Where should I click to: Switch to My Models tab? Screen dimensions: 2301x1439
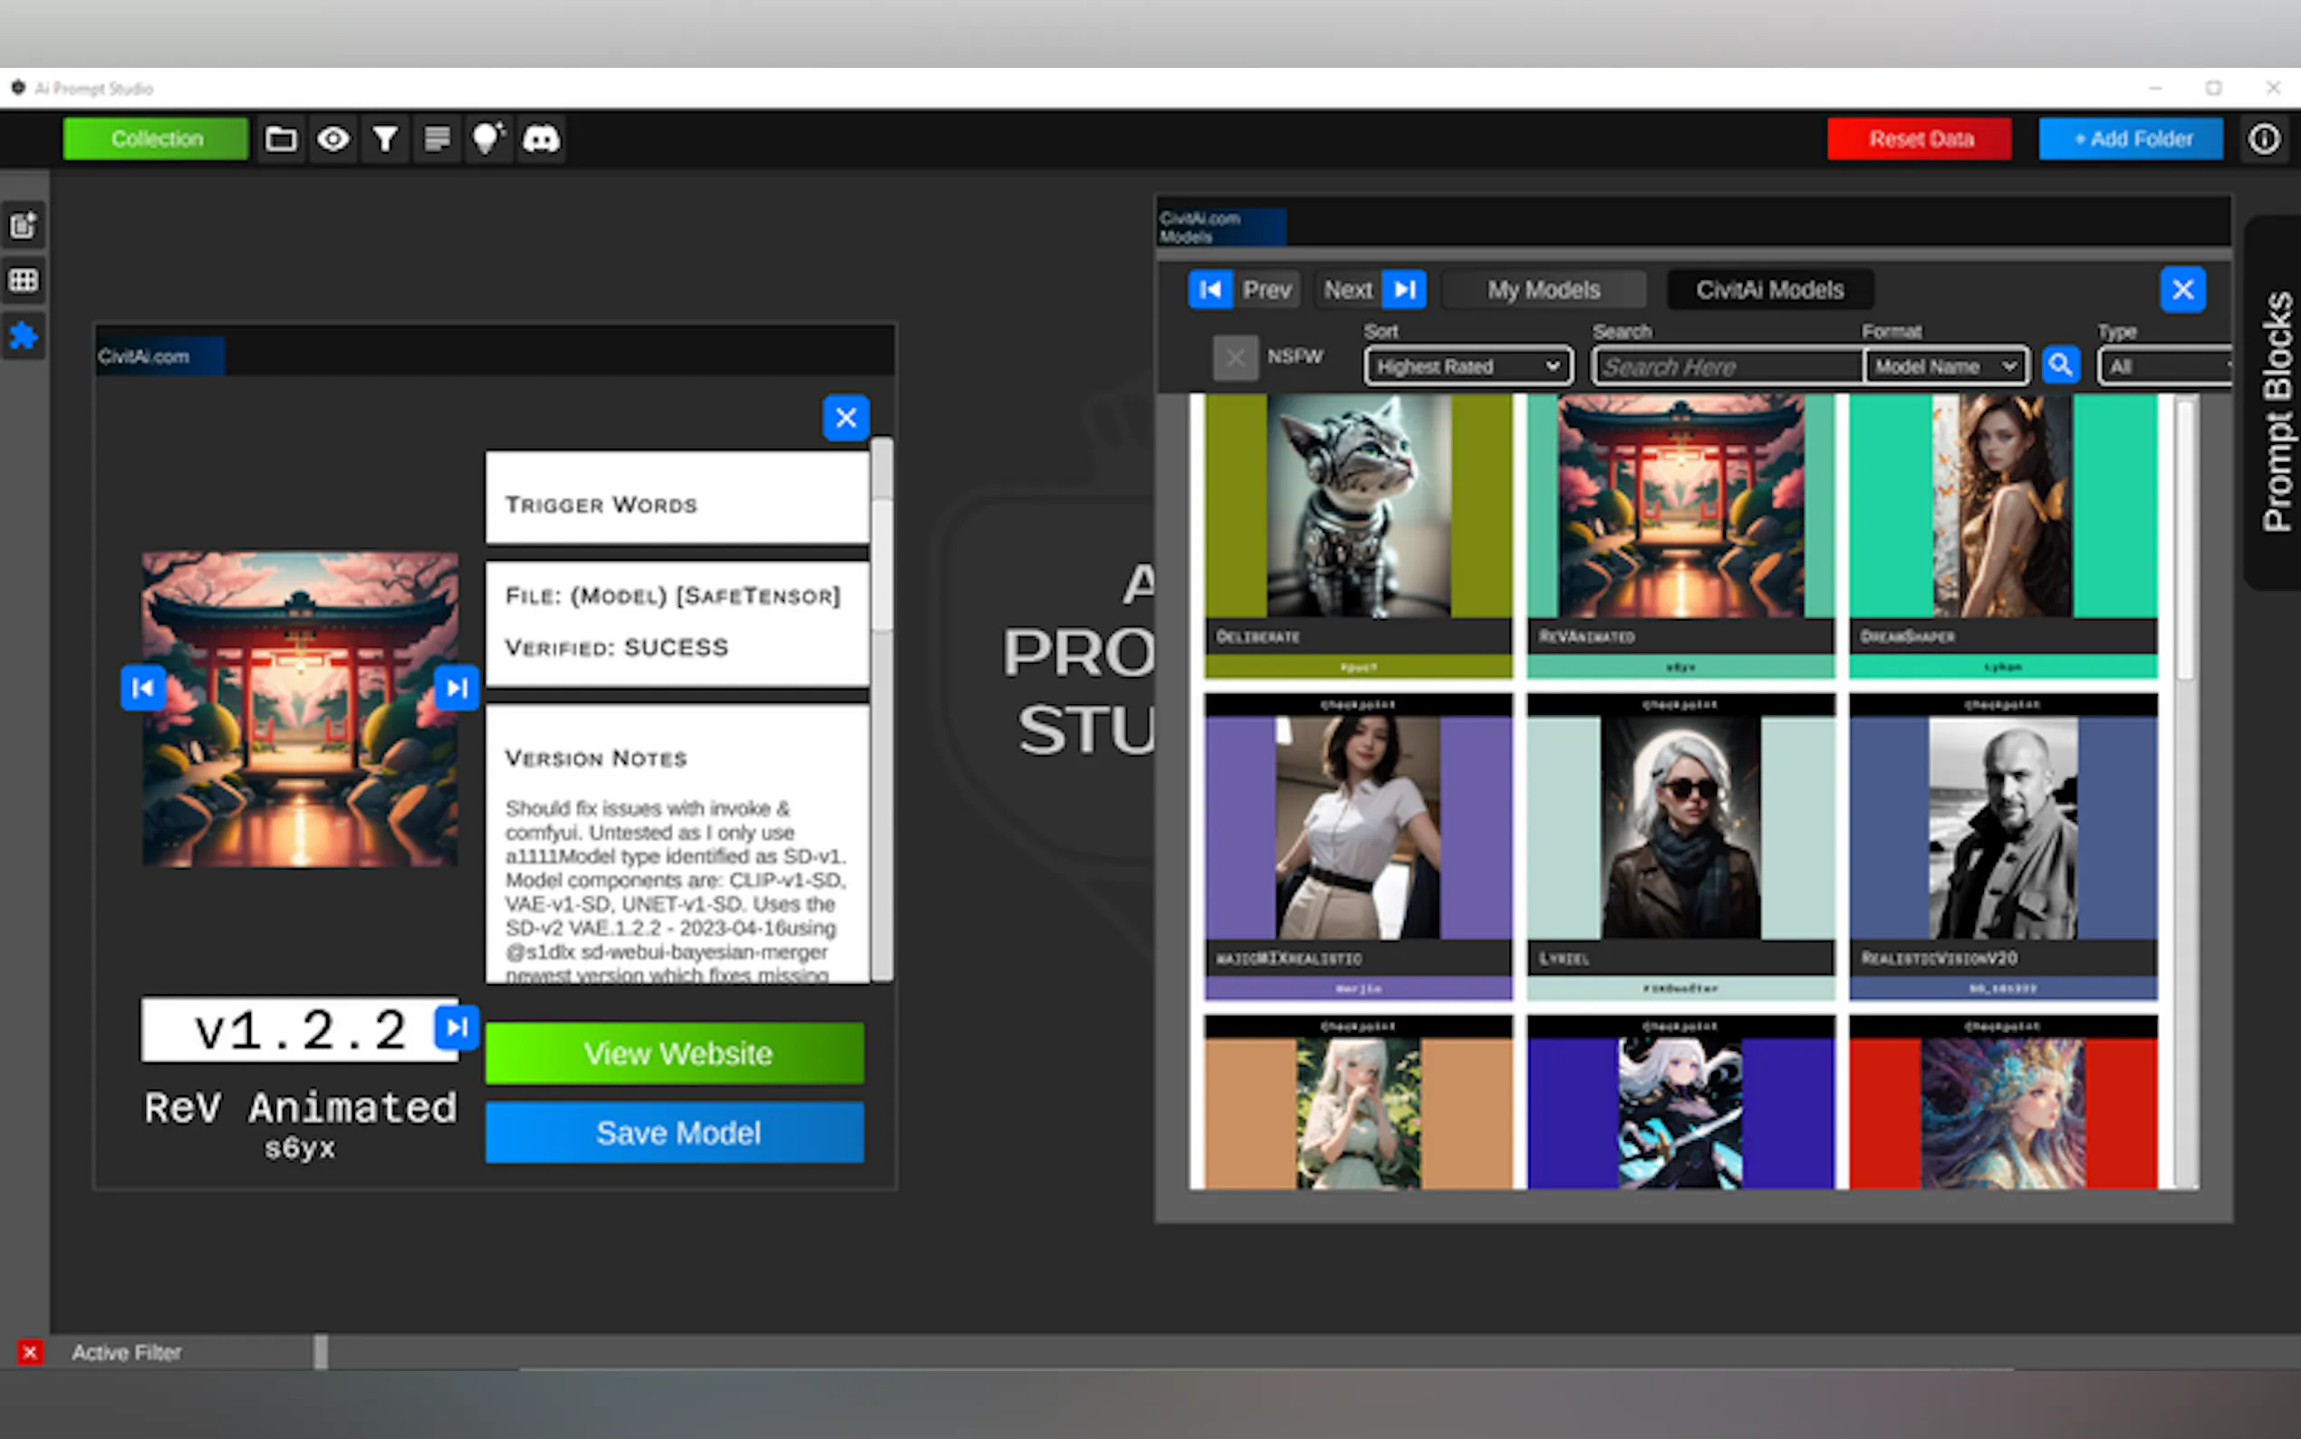(1543, 290)
